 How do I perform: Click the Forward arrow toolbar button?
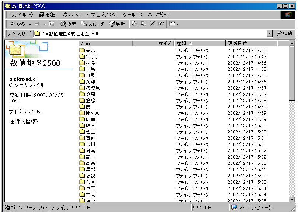[x=37, y=24]
